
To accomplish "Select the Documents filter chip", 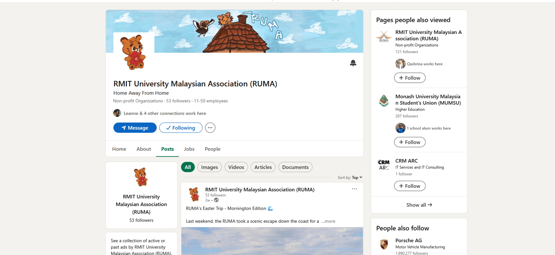I will (295, 167).
